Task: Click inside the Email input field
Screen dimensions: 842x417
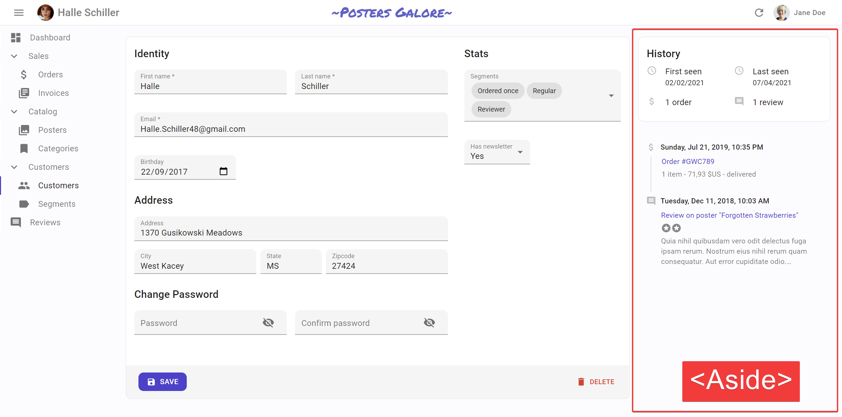Action: point(291,129)
